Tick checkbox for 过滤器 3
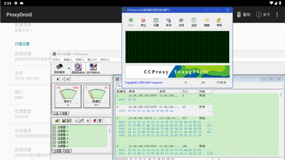Image resolution: width=285 pixels, height=160 pixels. [x=54, y=135]
